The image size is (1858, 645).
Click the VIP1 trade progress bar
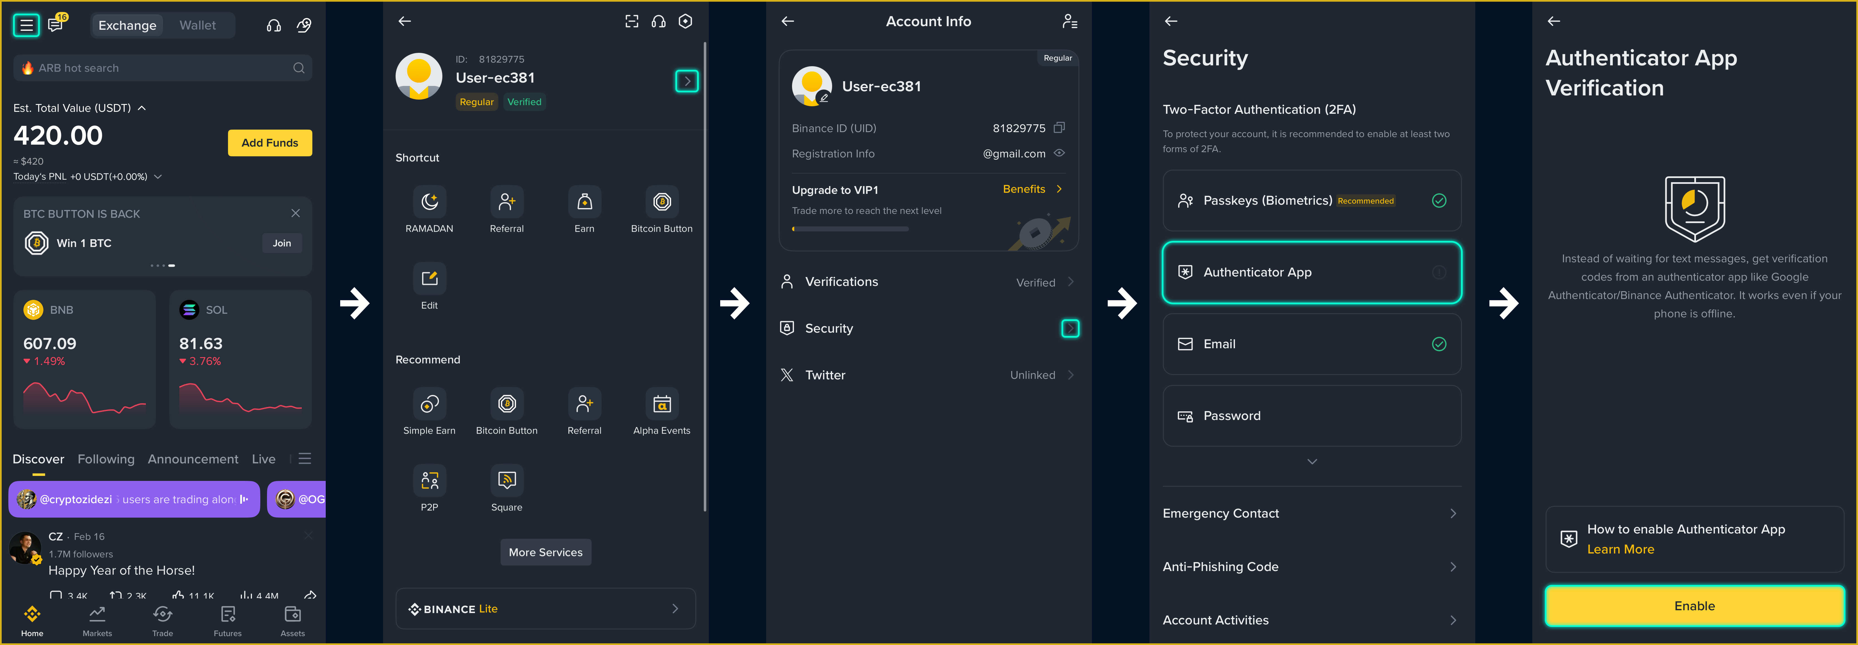(850, 229)
